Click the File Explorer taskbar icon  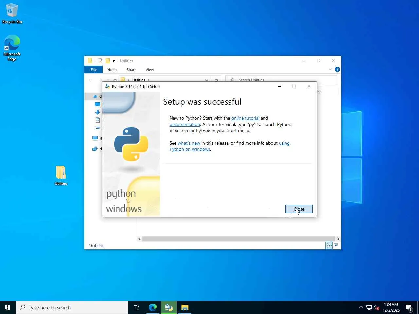(x=185, y=307)
